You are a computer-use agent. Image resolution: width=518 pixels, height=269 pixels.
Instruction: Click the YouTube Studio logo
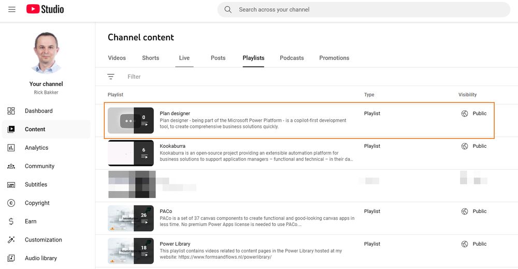45,9
